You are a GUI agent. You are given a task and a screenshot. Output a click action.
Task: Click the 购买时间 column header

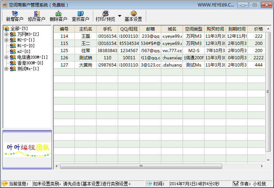click(215, 29)
